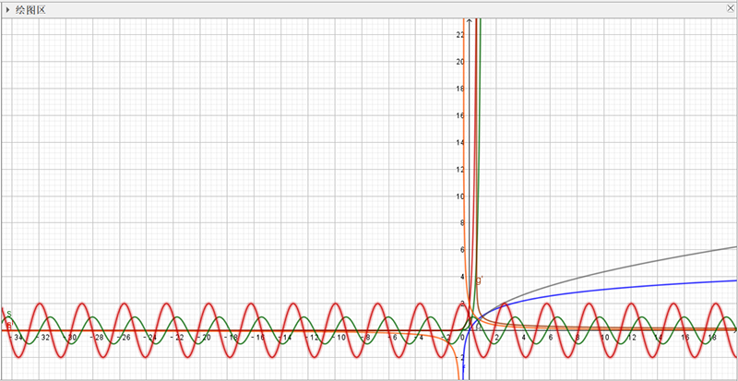The height and width of the screenshot is (381, 738).
Task: Click the x-axis tick label 12
Action: [x=631, y=338]
